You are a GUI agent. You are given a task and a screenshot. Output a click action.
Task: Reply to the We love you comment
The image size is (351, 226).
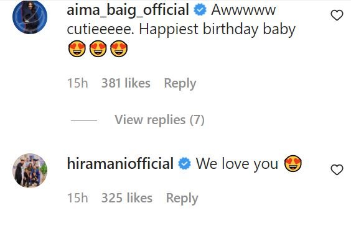[182, 198]
